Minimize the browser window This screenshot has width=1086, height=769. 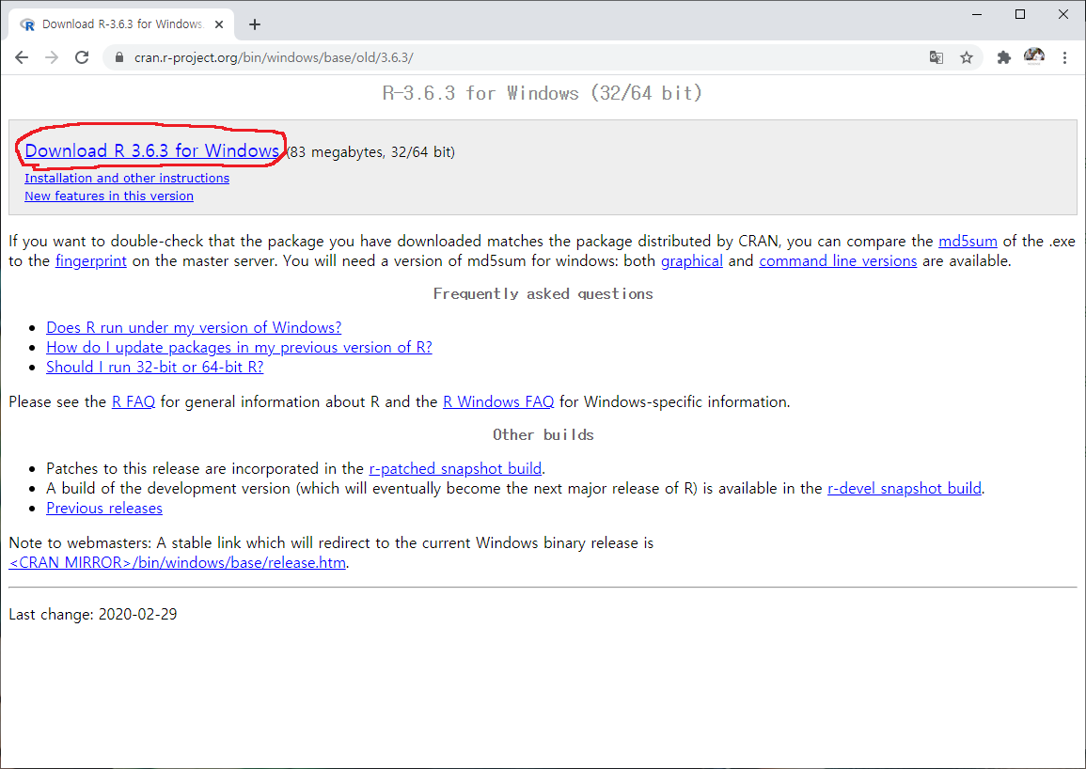[977, 14]
